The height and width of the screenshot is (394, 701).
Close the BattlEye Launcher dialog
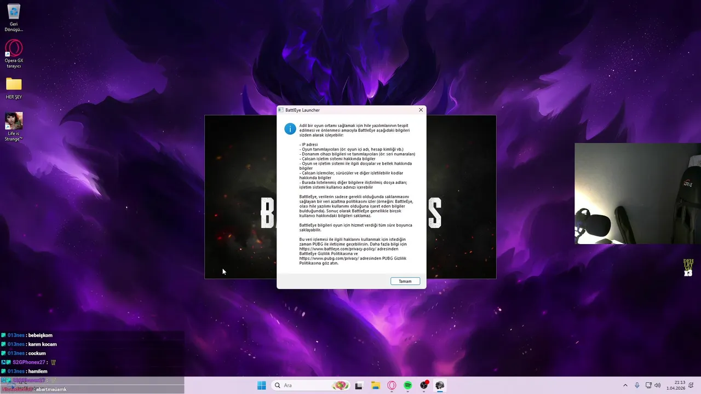coord(421,110)
